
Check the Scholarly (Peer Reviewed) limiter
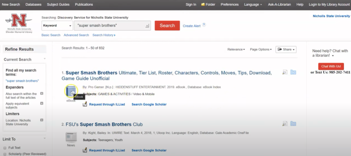pyautogui.click(x=5, y=154)
